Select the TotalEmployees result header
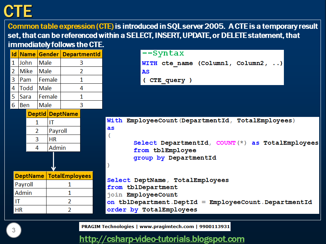 point(70,176)
